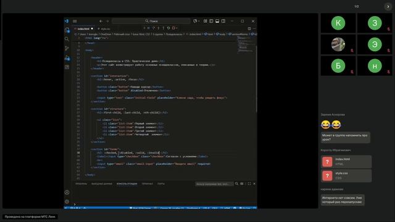Click the Debug Console filter input

214,184
